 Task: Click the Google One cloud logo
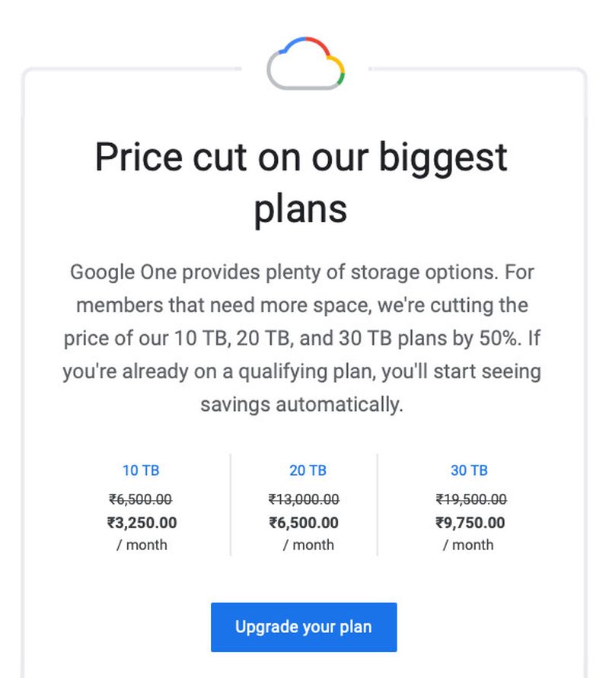coord(306,63)
